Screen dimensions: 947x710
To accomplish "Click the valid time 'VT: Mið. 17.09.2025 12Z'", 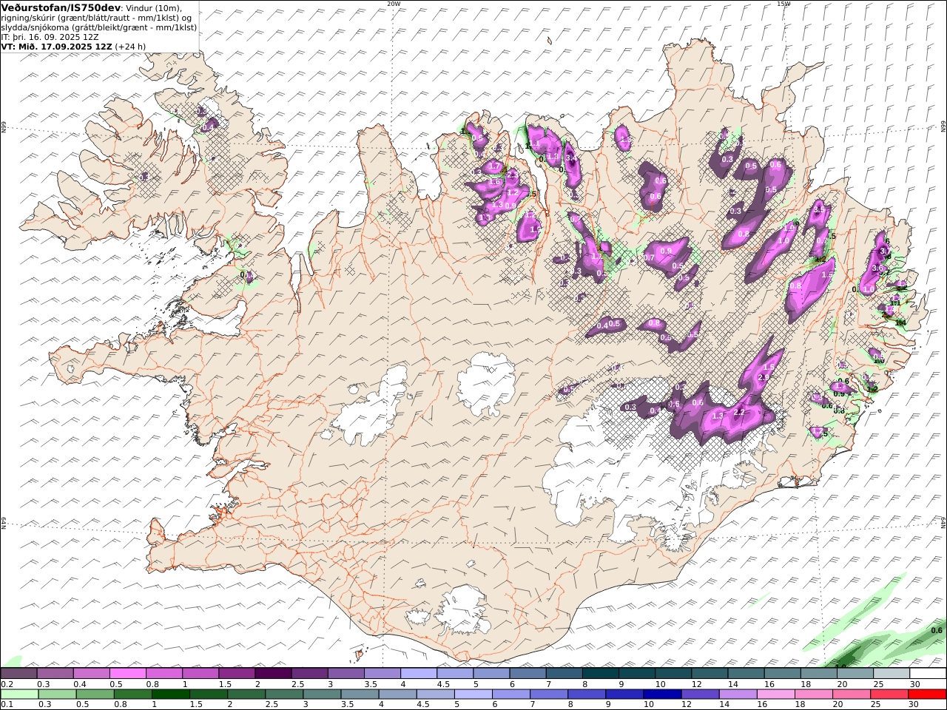I will pos(57,46).
